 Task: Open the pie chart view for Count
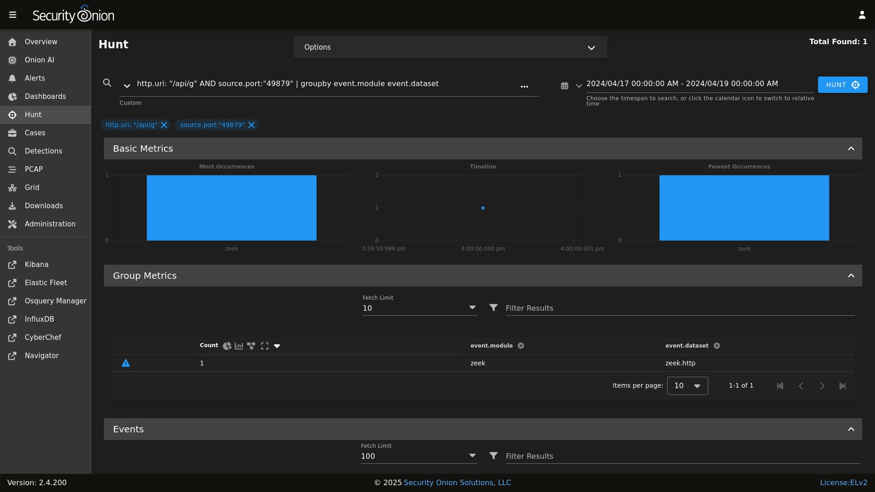(x=227, y=346)
